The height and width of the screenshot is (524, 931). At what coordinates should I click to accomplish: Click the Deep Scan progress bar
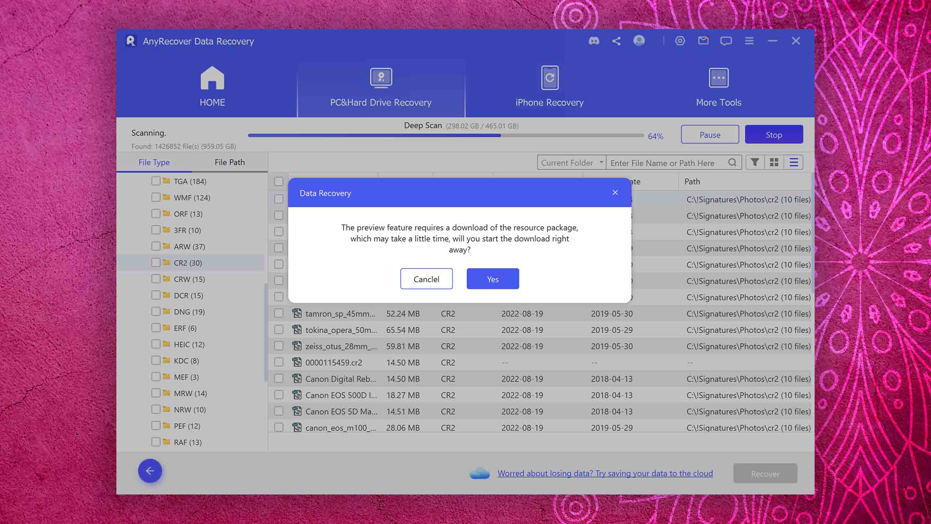click(x=446, y=135)
